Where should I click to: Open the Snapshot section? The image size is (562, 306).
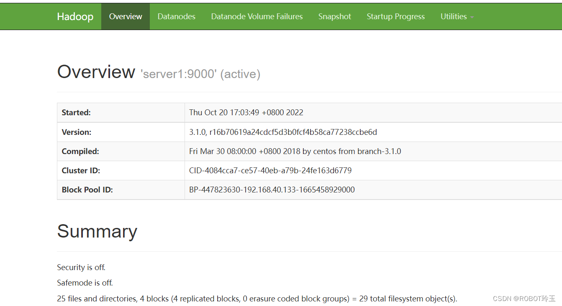coord(334,16)
